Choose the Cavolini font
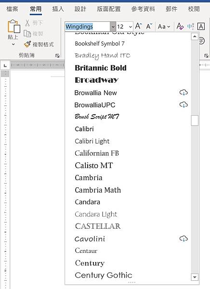Image resolution: width=210 pixels, height=289 pixels. pos(128,239)
